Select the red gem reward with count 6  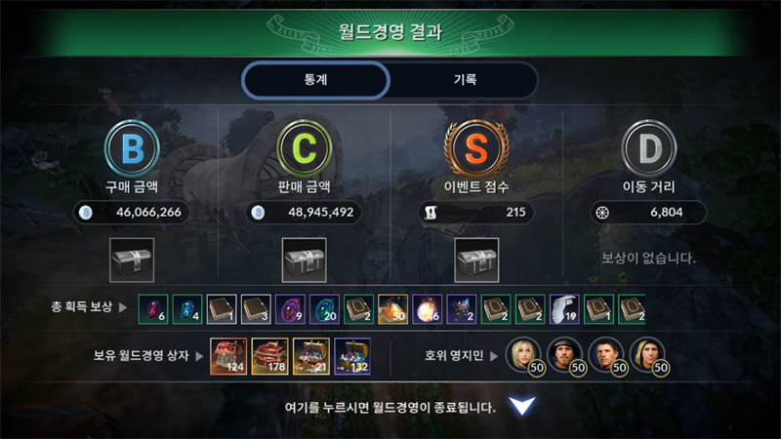pos(153,309)
